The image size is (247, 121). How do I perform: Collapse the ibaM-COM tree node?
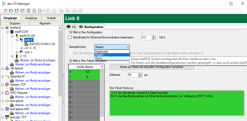(x=7, y=32)
